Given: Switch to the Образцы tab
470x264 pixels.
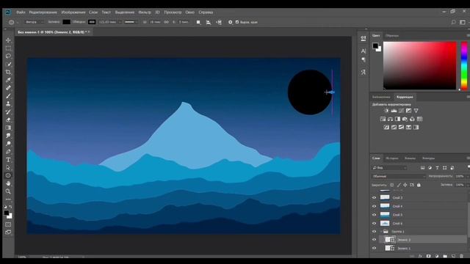Looking at the screenshot, I should 392,36.
